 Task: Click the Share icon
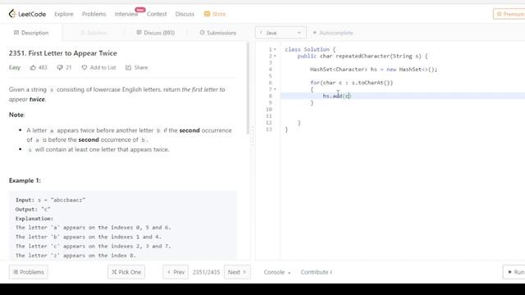128,67
